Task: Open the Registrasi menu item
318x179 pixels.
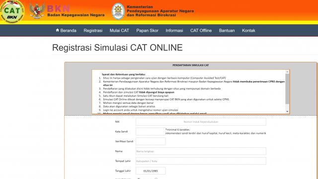Action: coord(93,31)
